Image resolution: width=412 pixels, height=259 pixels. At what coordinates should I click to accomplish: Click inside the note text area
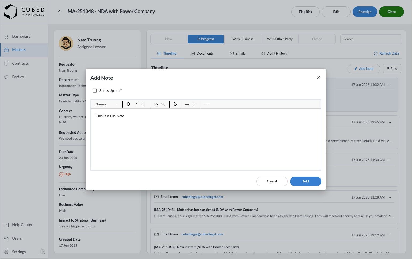[206, 139]
